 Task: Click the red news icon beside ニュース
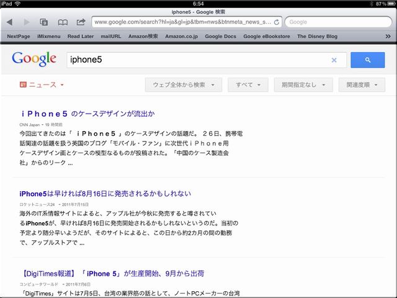point(23,84)
